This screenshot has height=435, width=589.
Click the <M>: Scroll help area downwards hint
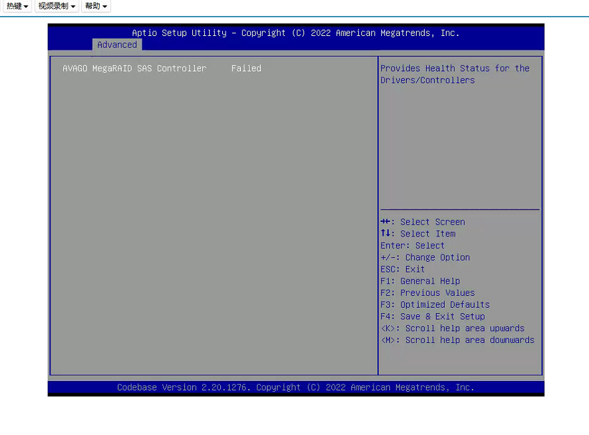tap(457, 340)
